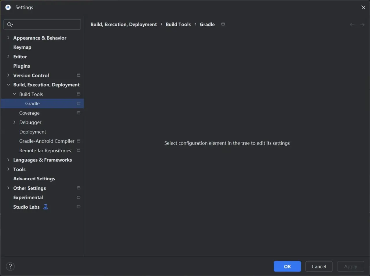Click the project-level icon beside Gradle breadcrumb
The image size is (370, 276).
pos(223,24)
